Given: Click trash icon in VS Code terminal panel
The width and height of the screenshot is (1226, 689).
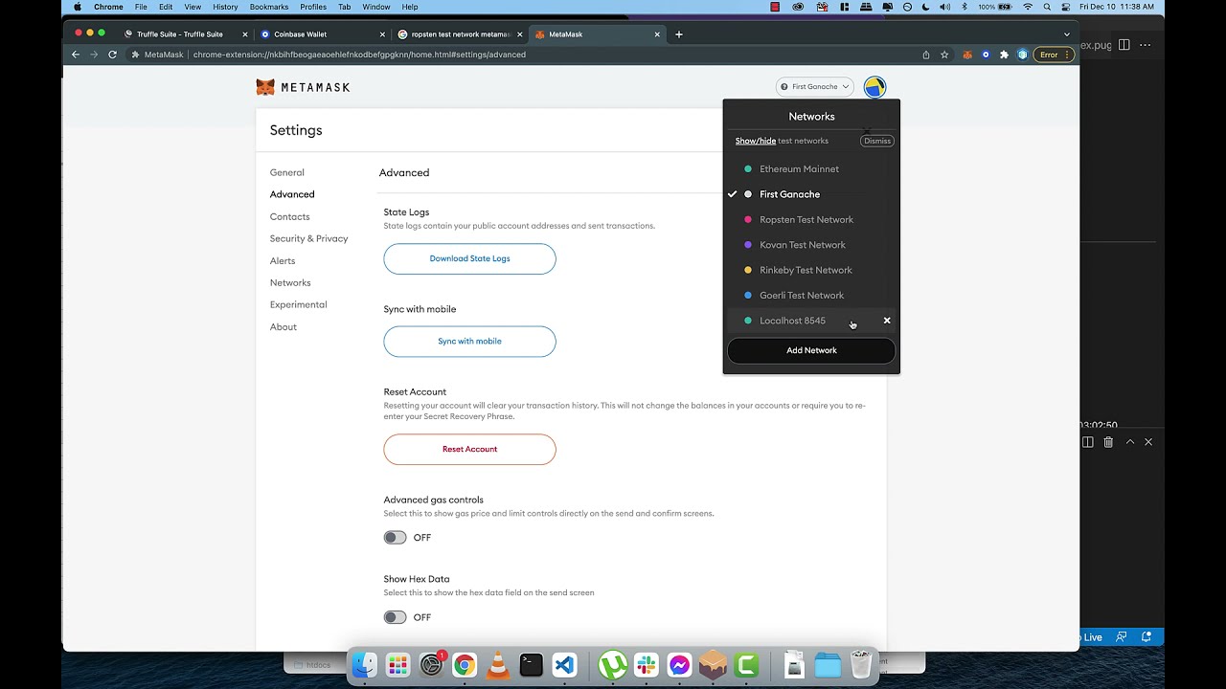Looking at the screenshot, I should (1108, 442).
